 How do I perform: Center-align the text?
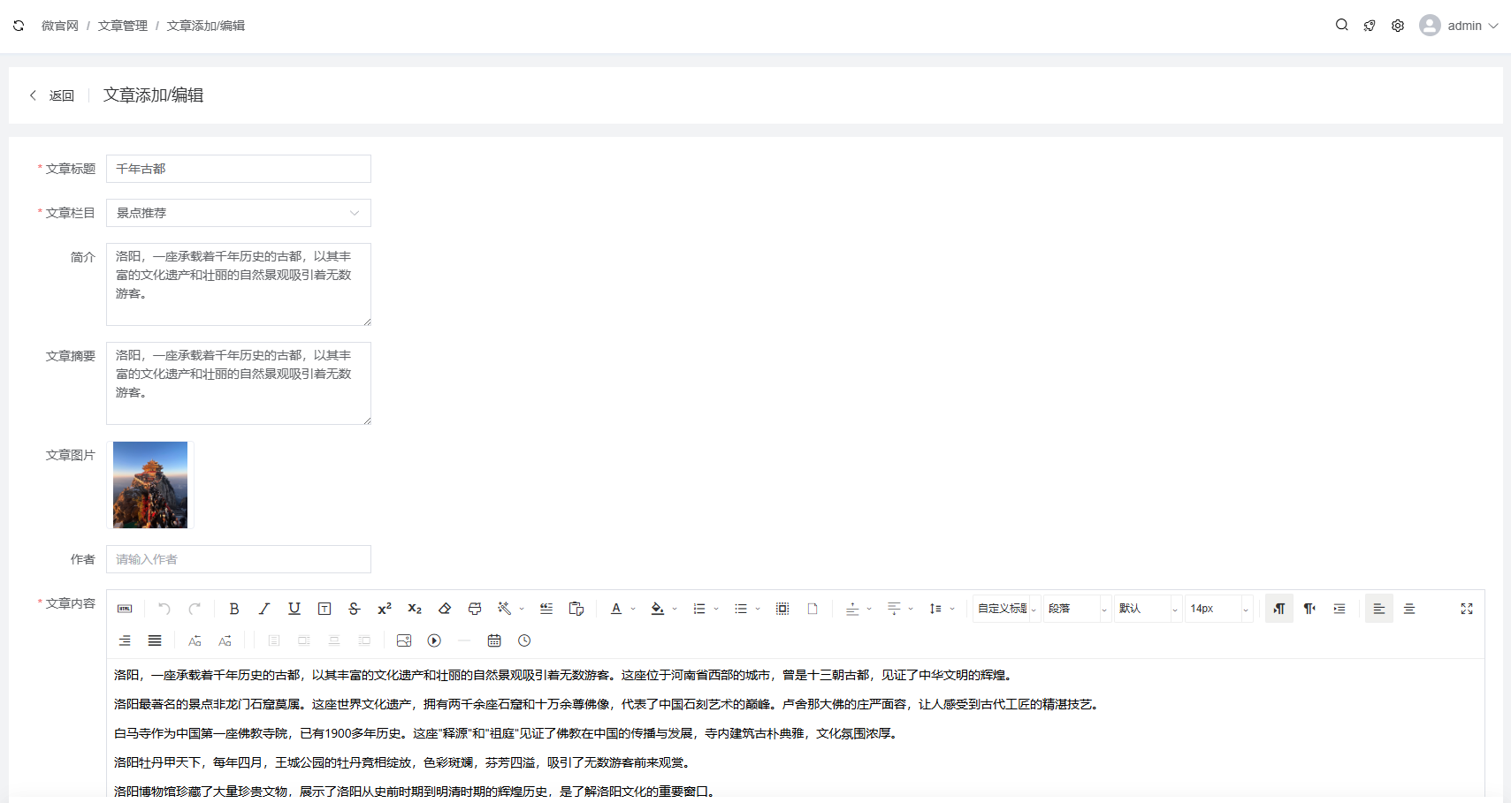coord(1409,609)
